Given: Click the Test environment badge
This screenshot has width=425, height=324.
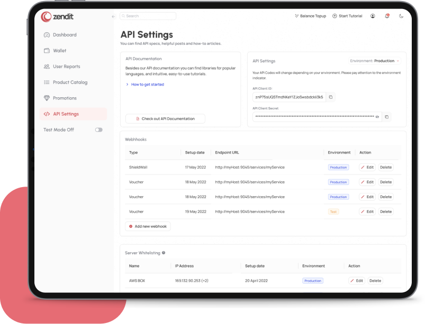Looking at the screenshot, I should click(x=333, y=211).
